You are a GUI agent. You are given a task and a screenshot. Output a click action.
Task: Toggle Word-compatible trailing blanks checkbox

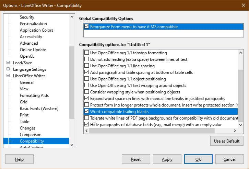[86, 112]
